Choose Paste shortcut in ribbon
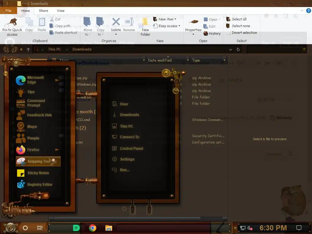The height and width of the screenshot is (234, 312). 63,33
